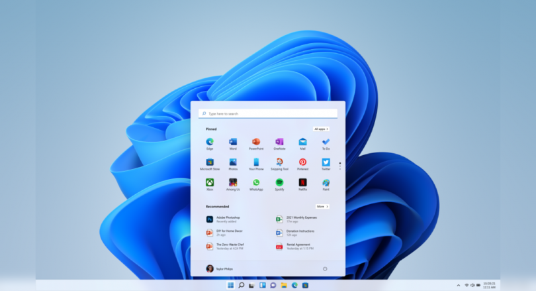The image size is (536, 291).
Task: Launch WhatsApp from pinned apps
Action: pyautogui.click(x=256, y=182)
